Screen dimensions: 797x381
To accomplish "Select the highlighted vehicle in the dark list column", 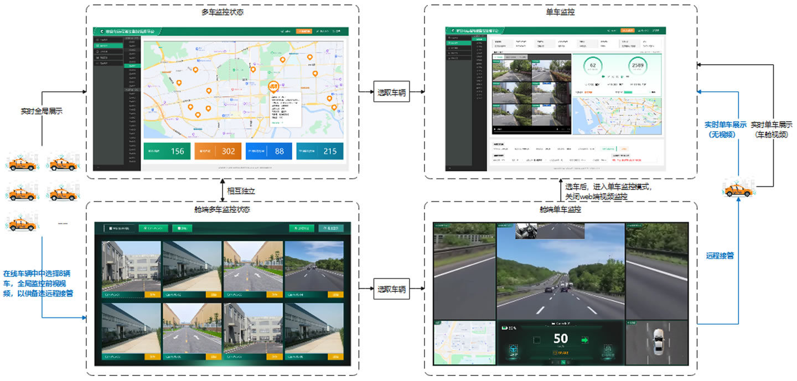I will point(133,66).
